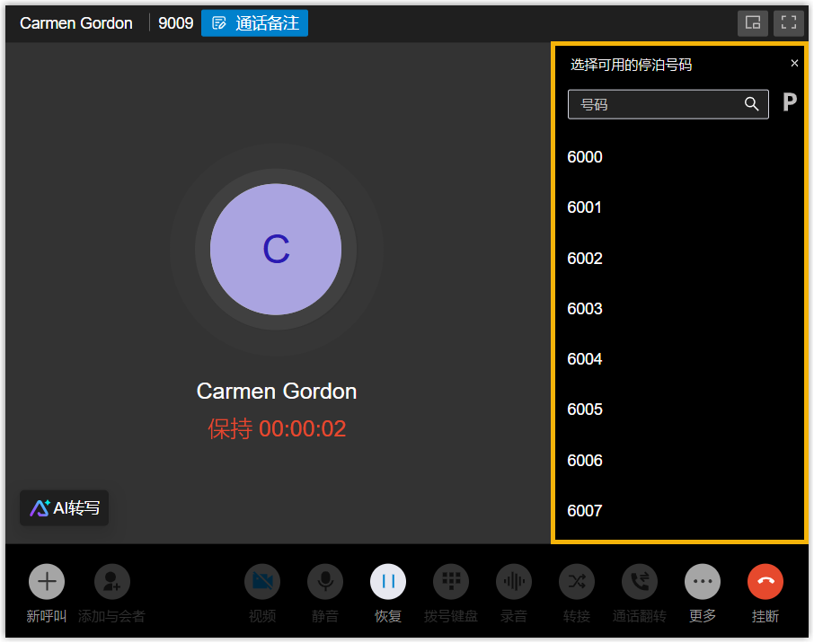Toggle microphone mute (静音)
Image resolution: width=814 pixels, height=643 pixels.
point(325,582)
